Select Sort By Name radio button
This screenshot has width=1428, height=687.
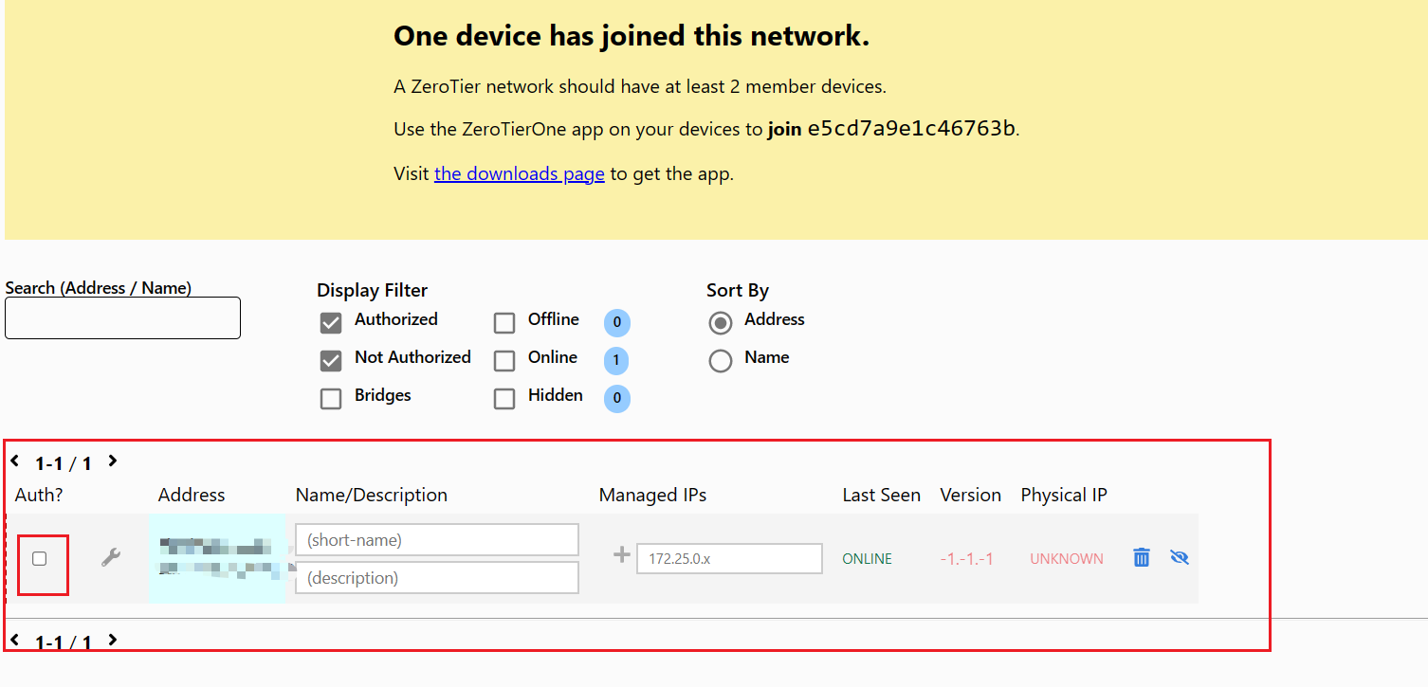[721, 361]
